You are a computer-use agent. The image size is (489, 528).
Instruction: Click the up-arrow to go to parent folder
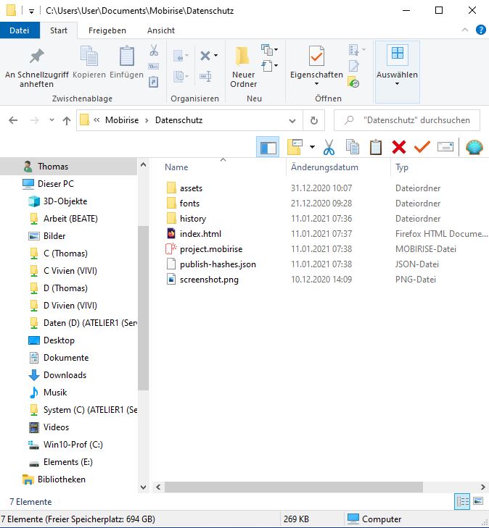pyautogui.click(x=66, y=120)
